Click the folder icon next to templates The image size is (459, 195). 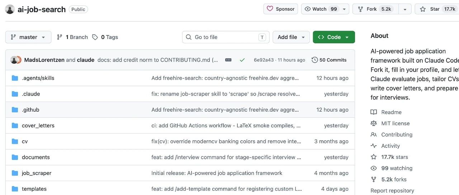coord(15,189)
